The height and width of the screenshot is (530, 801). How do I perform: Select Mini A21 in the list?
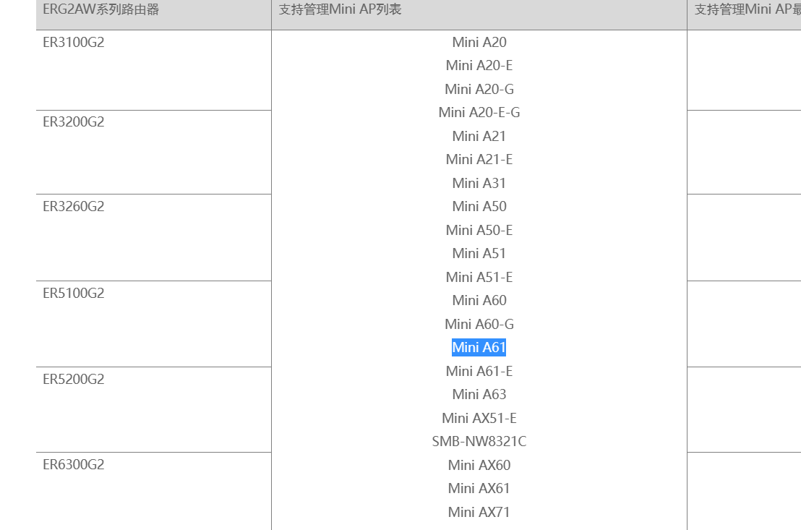click(x=479, y=136)
